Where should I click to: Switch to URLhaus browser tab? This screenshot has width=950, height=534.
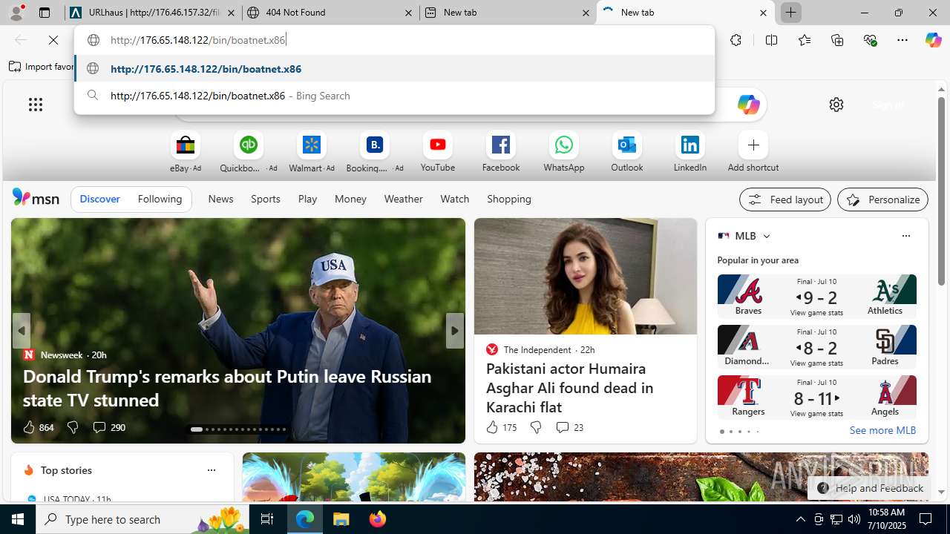click(x=153, y=13)
